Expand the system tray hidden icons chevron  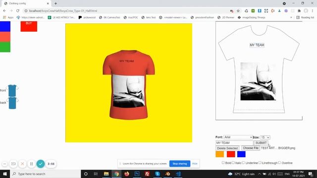click(x=260, y=174)
